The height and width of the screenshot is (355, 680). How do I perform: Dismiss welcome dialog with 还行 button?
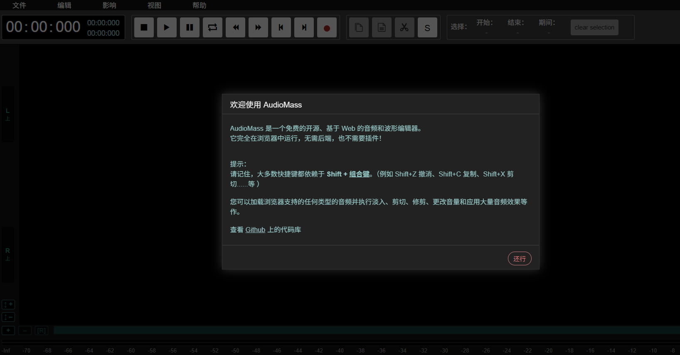click(520, 259)
